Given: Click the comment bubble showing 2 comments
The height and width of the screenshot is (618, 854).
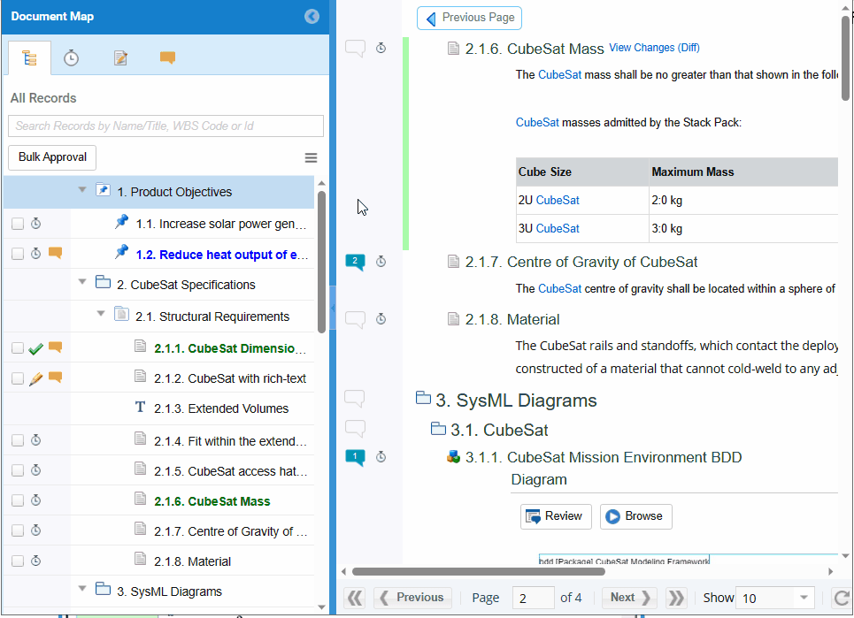Looking at the screenshot, I should [355, 262].
